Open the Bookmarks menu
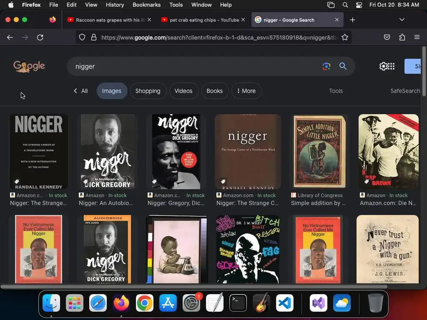This screenshot has width=427, height=320. [x=146, y=5]
